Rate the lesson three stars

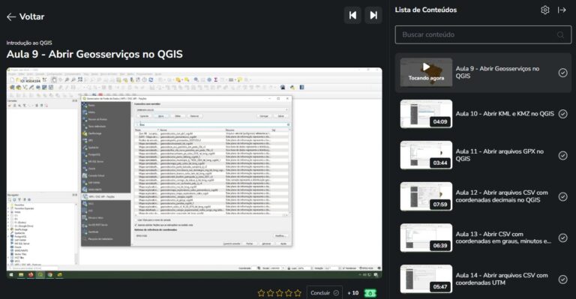[x=280, y=293]
